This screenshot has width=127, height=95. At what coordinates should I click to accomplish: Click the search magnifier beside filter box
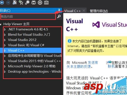pos(59,16)
